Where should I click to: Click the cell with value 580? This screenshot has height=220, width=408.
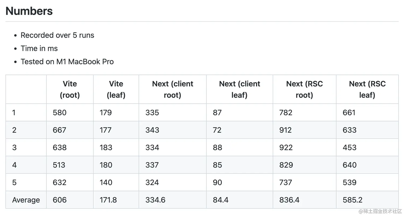[x=60, y=112]
